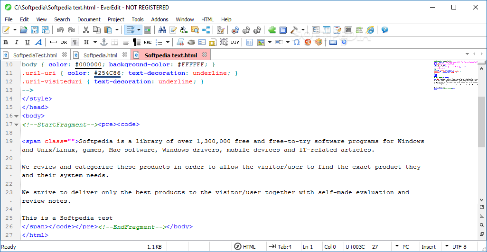
Task: Click the hammer tools icon
Action: (x=294, y=30)
